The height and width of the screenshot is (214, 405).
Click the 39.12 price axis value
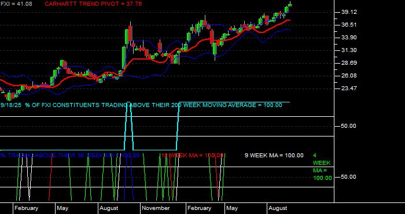click(349, 12)
